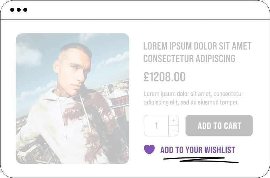The height and width of the screenshot is (178, 270).
Task: Increase quantity with the plus stepper
Action: coord(173,120)
